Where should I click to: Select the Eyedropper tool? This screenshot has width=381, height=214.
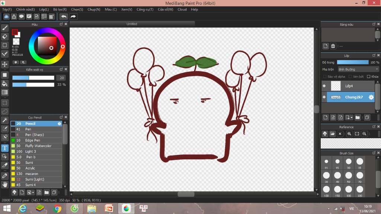click(x=5, y=175)
